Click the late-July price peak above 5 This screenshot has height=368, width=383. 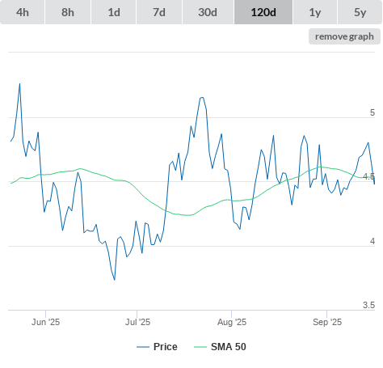coord(202,97)
